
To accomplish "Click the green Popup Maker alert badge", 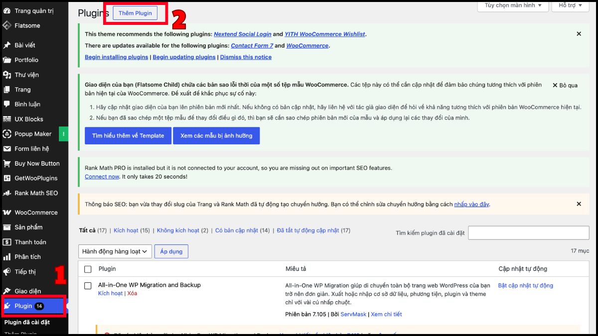I will tap(64, 134).
